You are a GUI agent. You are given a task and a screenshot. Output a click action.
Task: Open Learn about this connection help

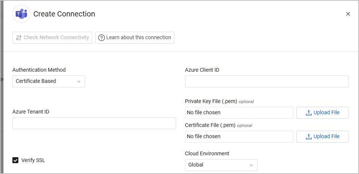pos(135,38)
